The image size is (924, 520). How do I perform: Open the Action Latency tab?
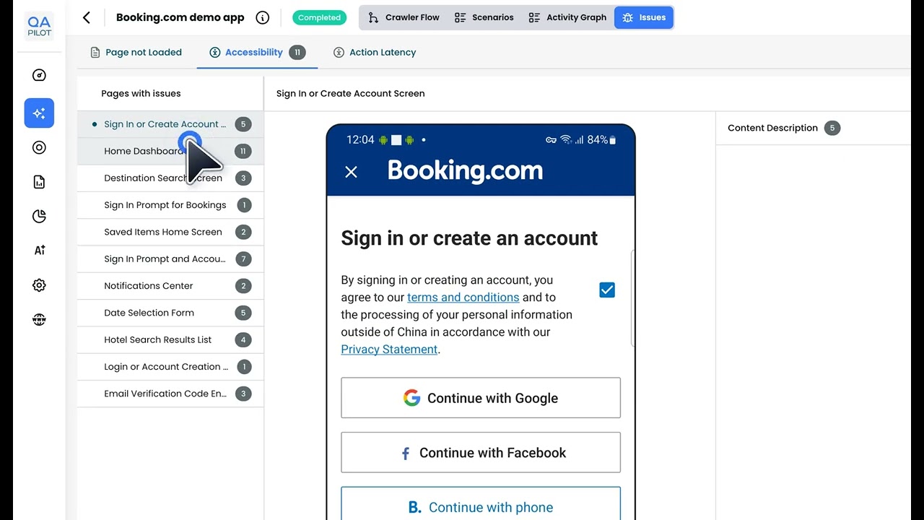tap(374, 52)
